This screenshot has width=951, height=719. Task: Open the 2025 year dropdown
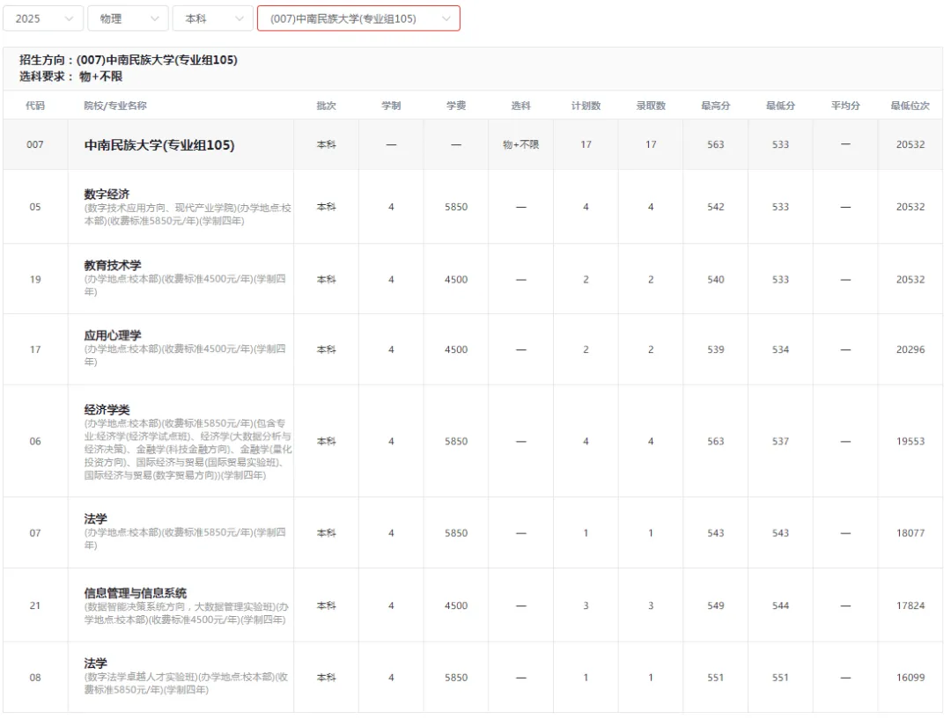pyautogui.click(x=42, y=18)
